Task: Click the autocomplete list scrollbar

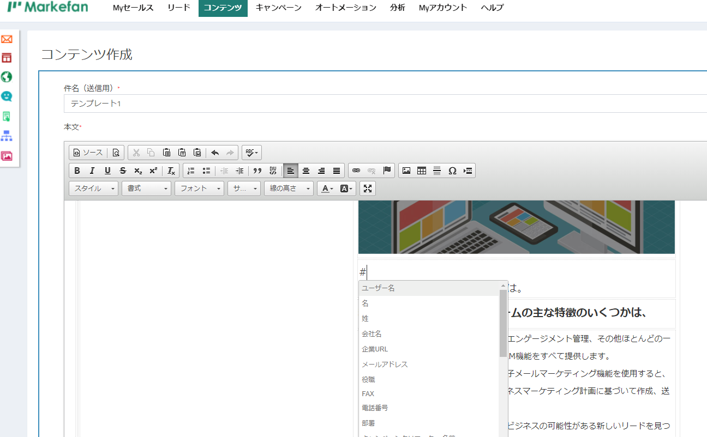Action: pos(504,323)
